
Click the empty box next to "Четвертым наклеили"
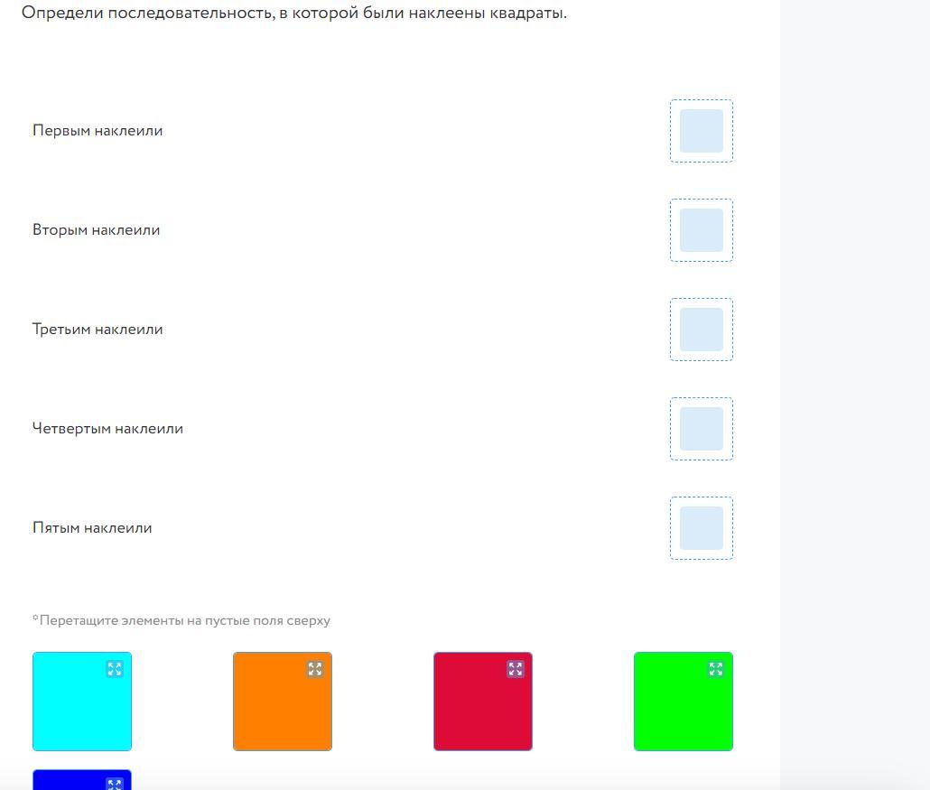(x=702, y=429)
